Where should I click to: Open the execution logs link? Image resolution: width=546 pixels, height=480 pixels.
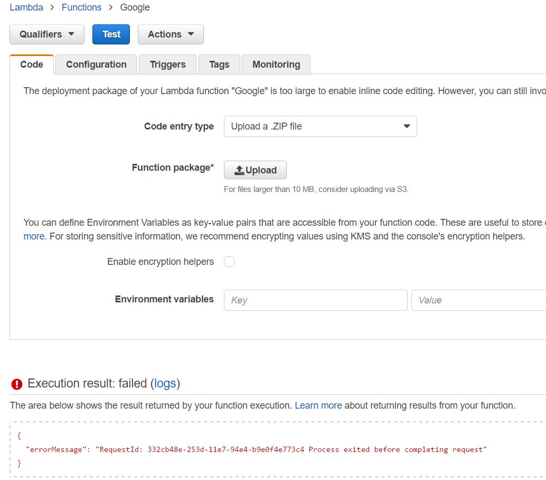(165, 383)
